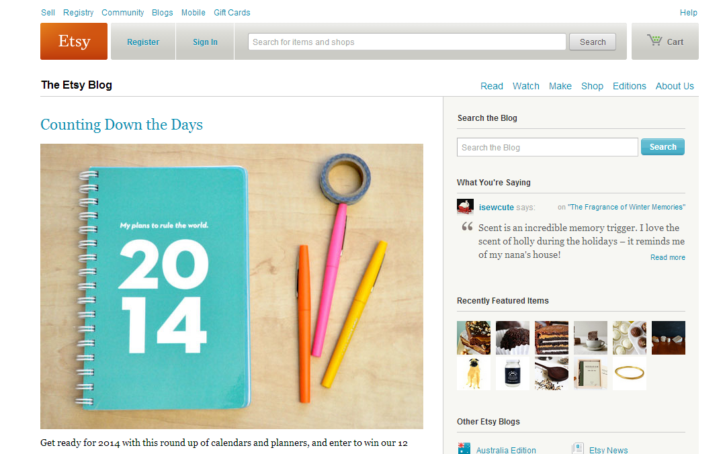Click the Australia Edition flag icon
Image resolution: width=725 pixels, height=454 pixels.
point(464,449)
